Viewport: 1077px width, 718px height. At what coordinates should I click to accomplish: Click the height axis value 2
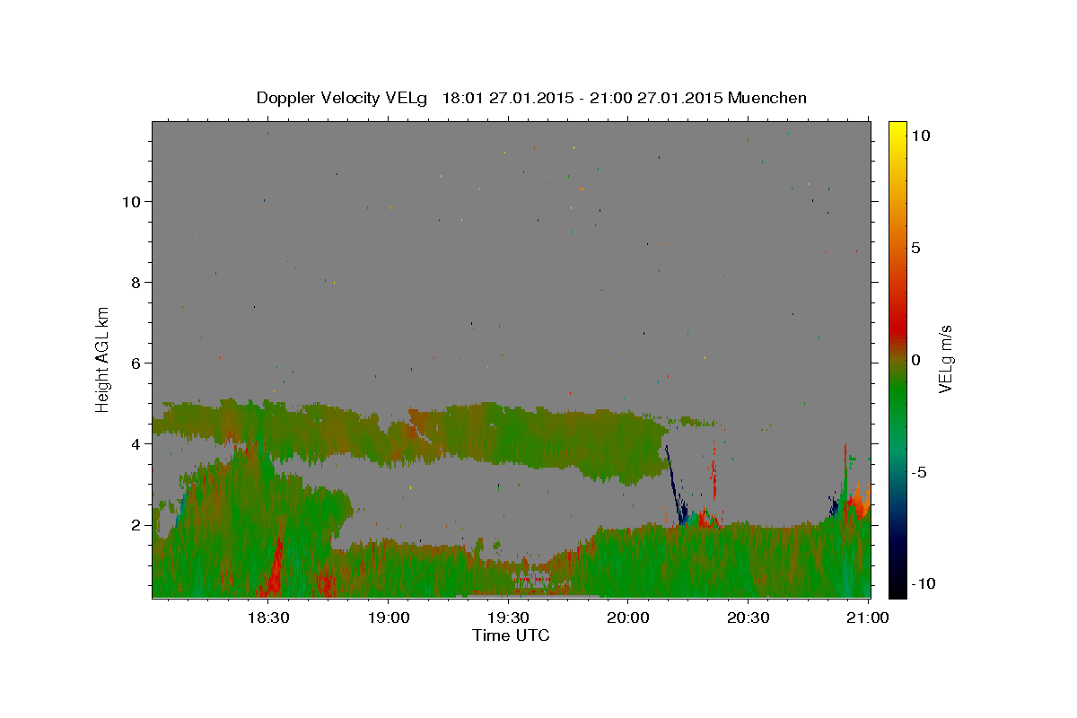(x=136, y=525)
